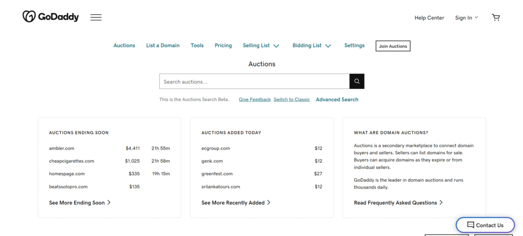Select the genk.com auction
Screen dimensions: 523x236
tap(212, 161)
